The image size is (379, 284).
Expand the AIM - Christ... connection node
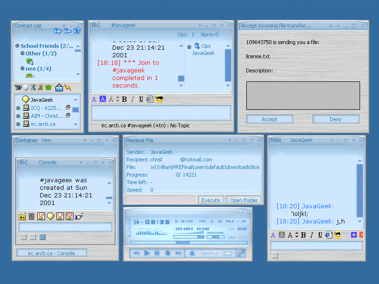18,116
